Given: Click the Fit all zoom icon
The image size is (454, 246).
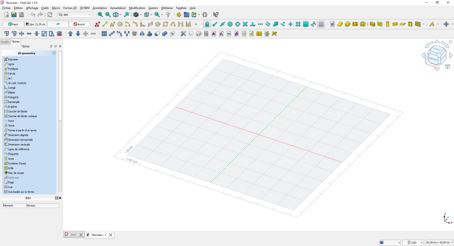Looking at the screenshot, I should [100, 15].
